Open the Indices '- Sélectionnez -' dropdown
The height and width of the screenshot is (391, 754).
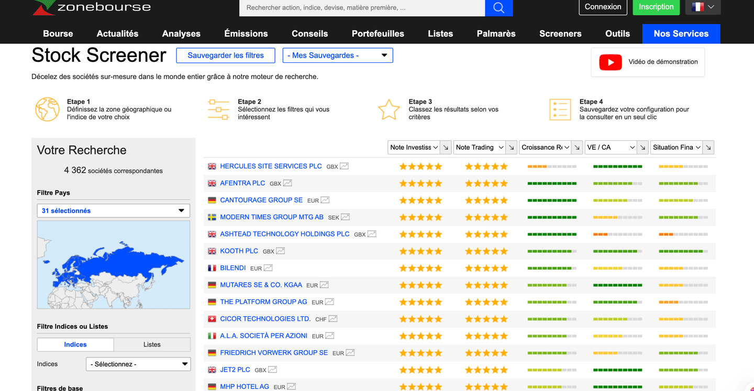click(x=138, y=364)
